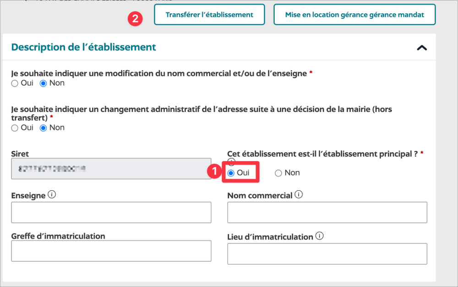
Task: Select Non for changement administratif de l'adresse
Action: [x=44, y=128]
